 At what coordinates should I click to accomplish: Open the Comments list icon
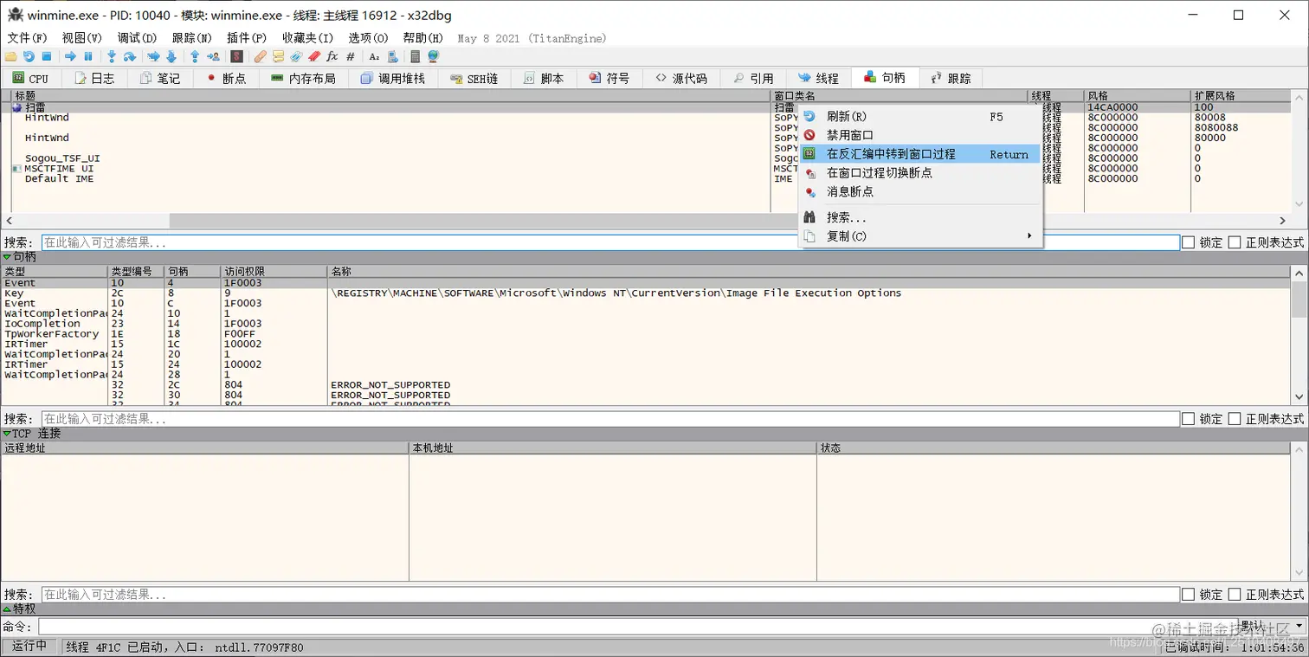pyautogui.click(x=278, y=56)
